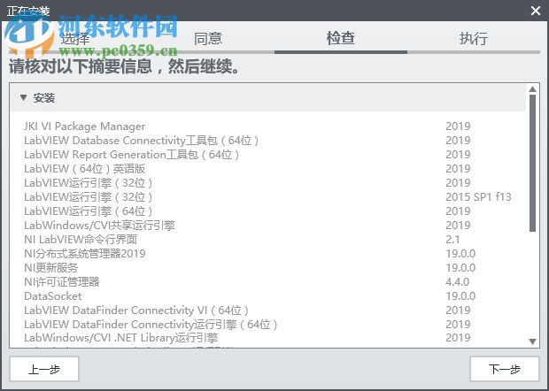Click the 4.4.0 version value

coord(457,282)
